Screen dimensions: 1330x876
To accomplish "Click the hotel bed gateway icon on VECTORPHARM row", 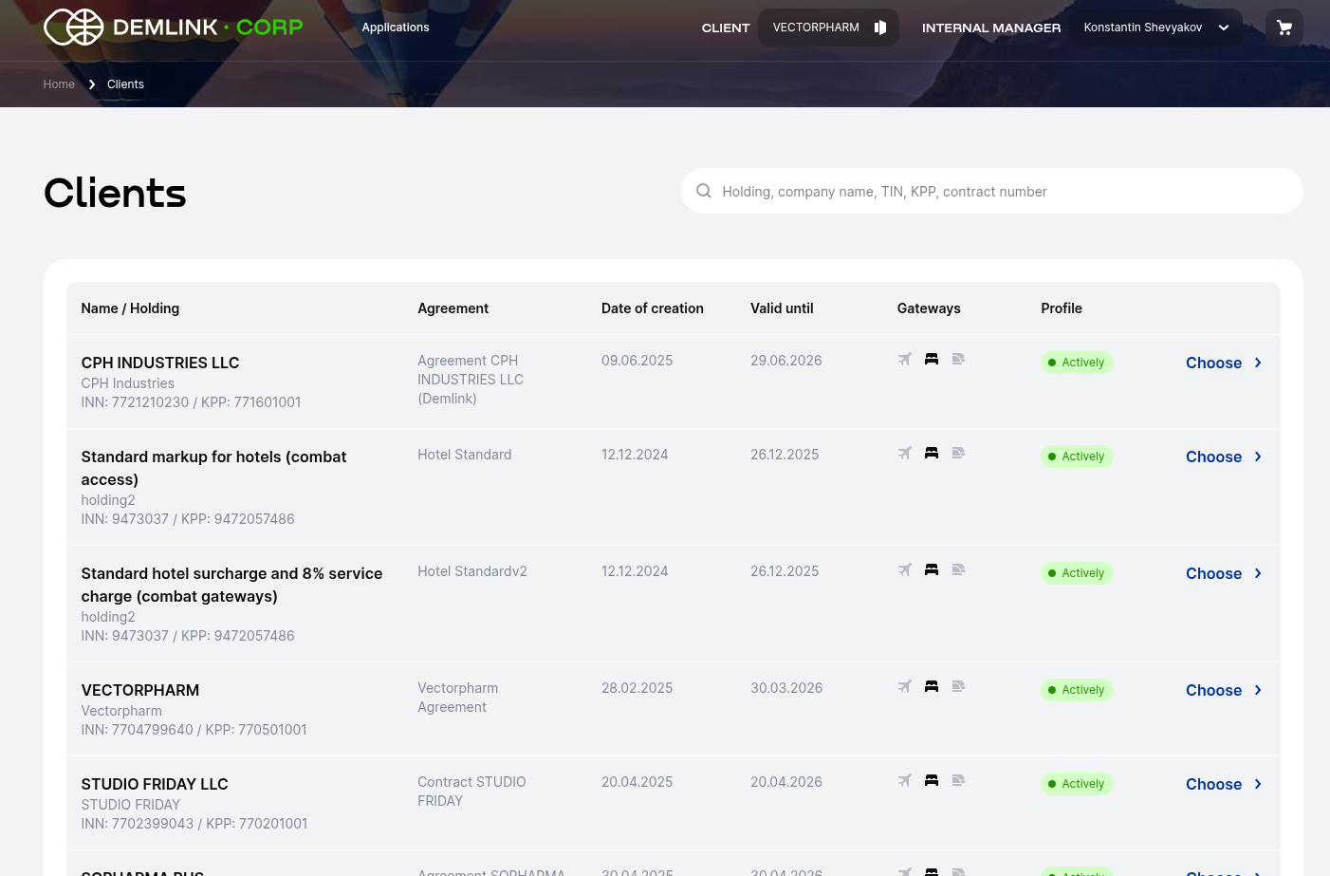I will pyautogui.click(x=931, y=686).
